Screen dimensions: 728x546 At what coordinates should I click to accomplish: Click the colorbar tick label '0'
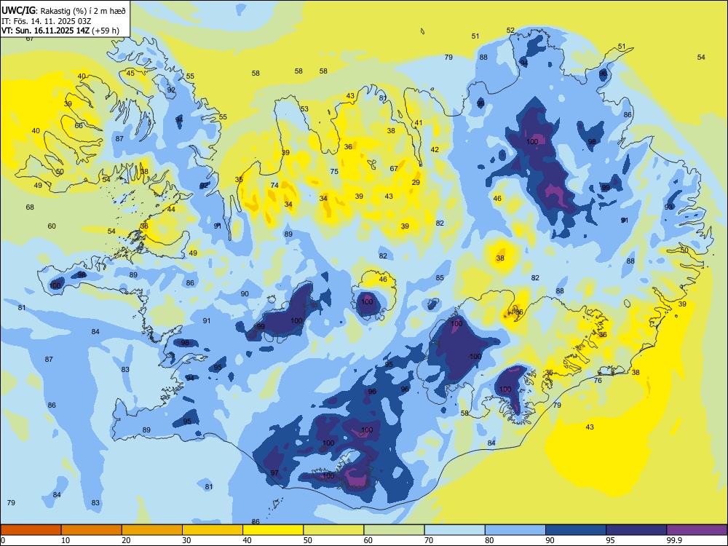point(3,540)
